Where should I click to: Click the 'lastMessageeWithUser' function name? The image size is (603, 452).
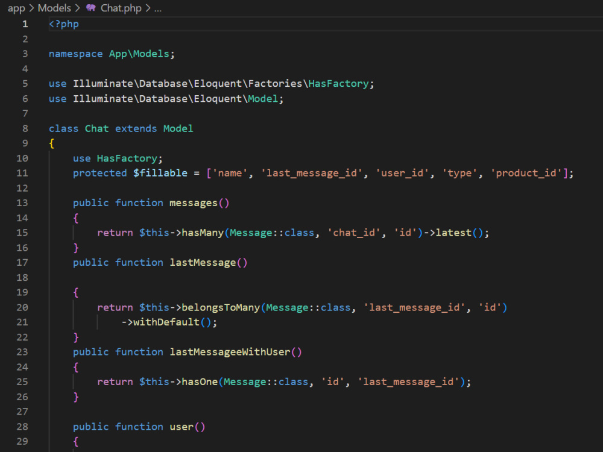click(230, 352)
